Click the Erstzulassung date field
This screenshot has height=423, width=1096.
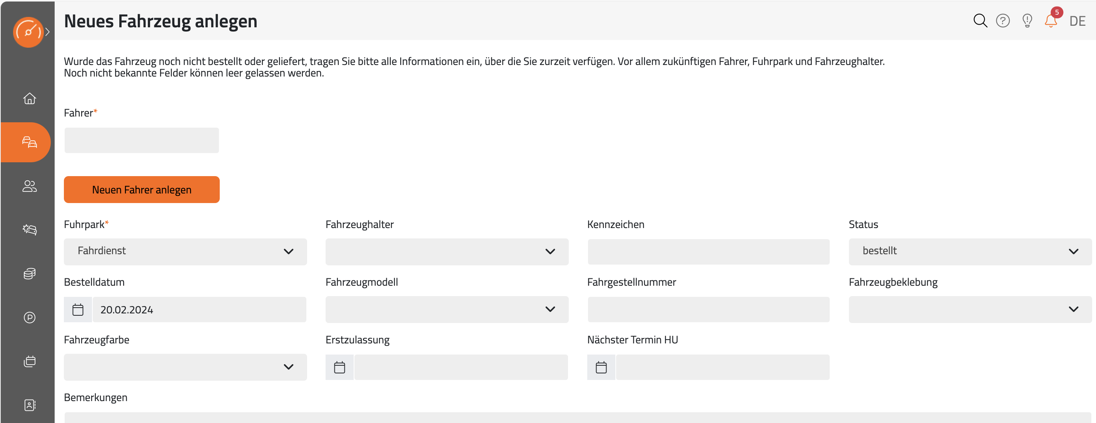[461, 367]
